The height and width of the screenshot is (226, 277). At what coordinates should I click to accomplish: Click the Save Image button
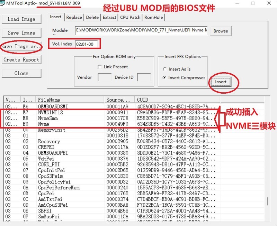pos(21,33)
